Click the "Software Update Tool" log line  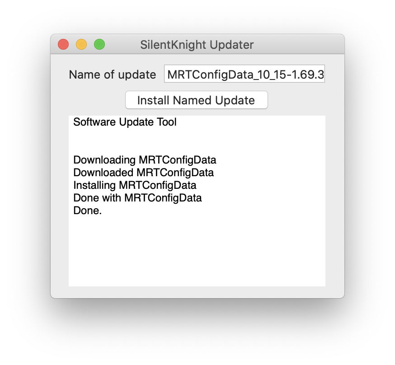pyautogui.click(x=125, y=122)
